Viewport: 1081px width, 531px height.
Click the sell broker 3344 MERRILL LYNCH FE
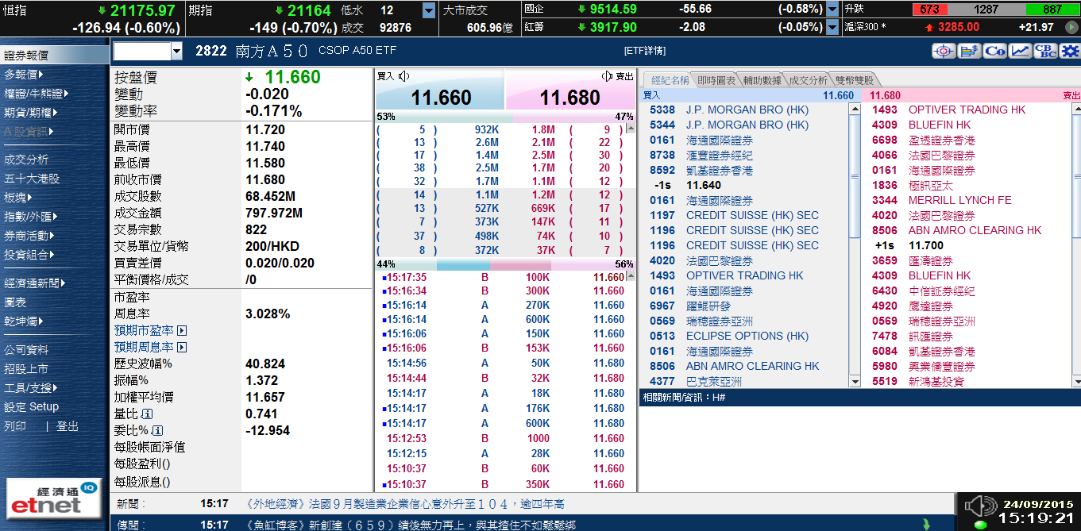click(942, 201)
